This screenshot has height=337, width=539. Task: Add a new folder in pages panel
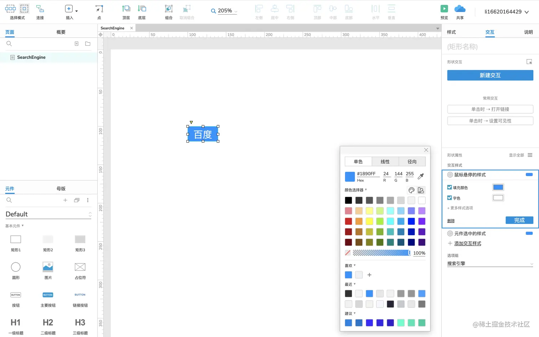point(88,44)
